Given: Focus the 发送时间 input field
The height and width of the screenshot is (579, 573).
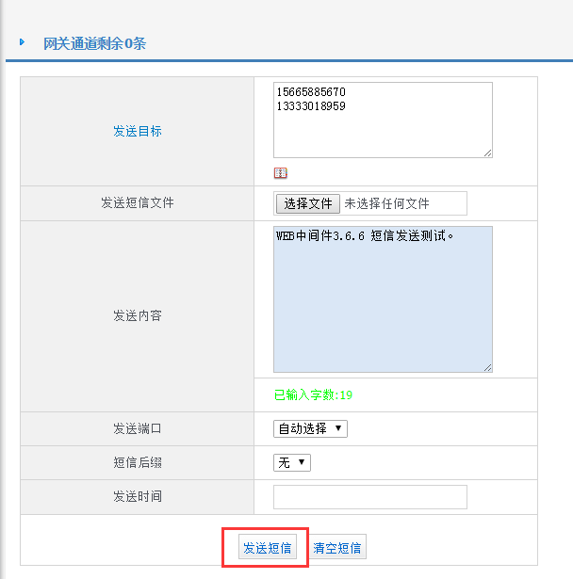Looking at the screenshot, I should click(x=369, y=496).
